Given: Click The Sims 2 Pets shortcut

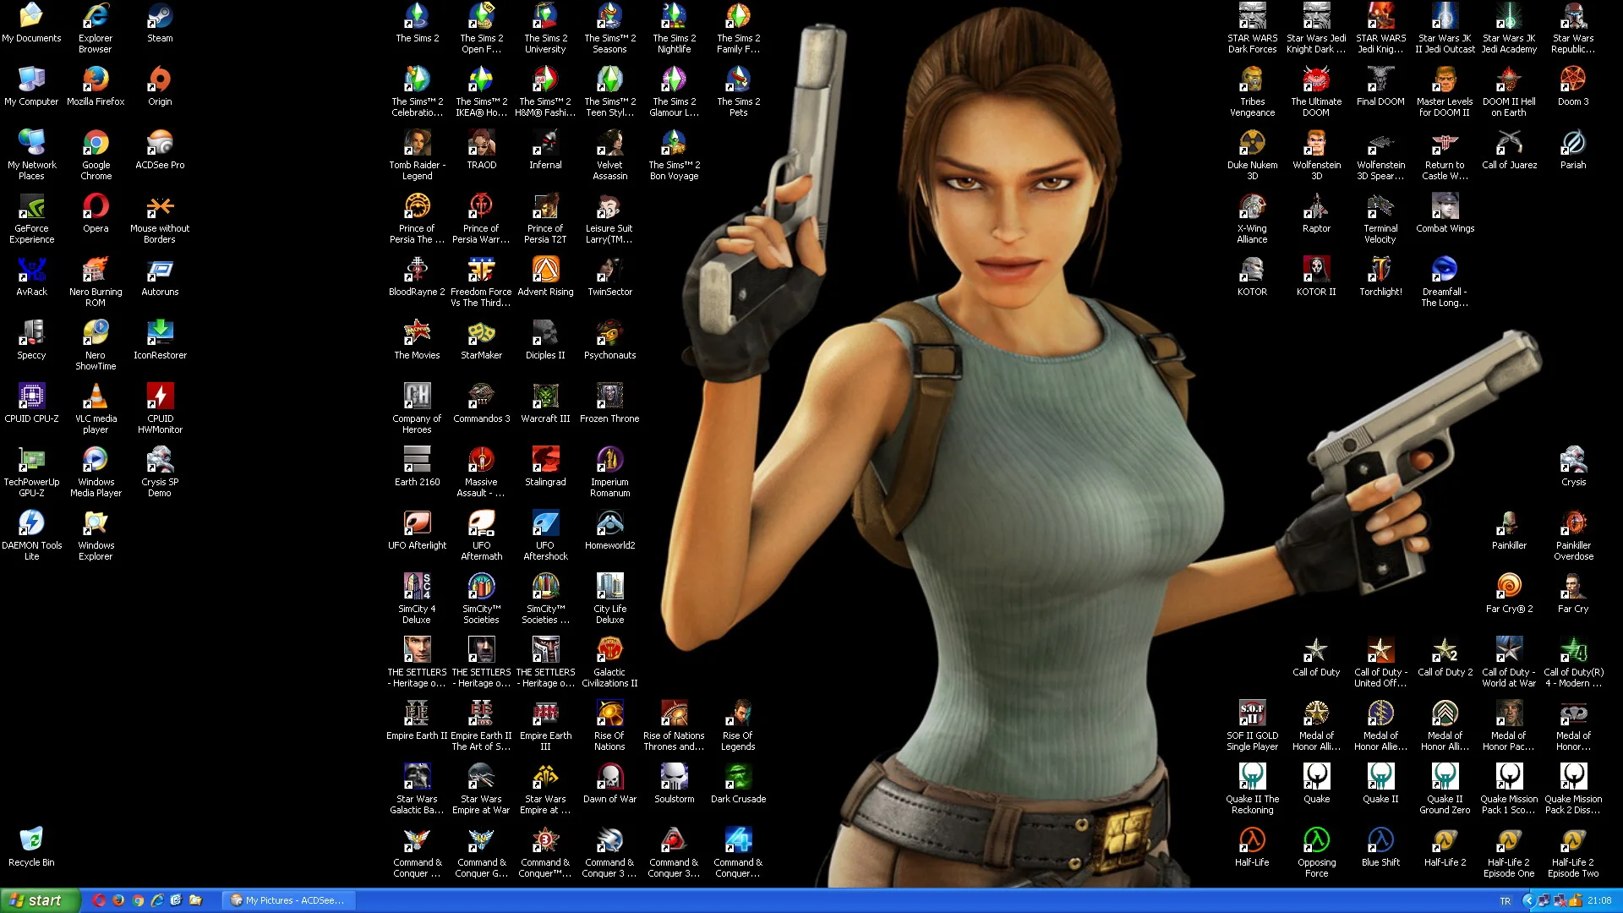Looking at the screenshot, I should pos(738,92).
